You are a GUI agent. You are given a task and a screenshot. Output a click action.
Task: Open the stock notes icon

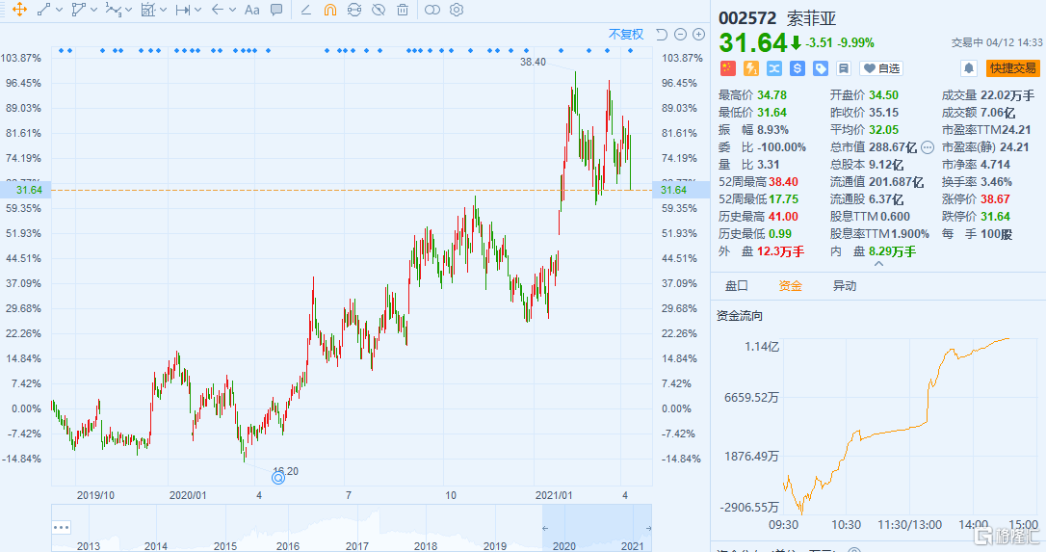coord(843,68)
